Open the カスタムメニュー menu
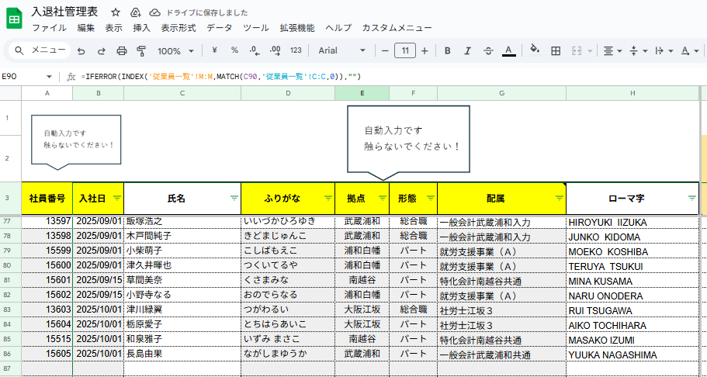The height and width of the screenshot is (377, 707). (397, 28)
